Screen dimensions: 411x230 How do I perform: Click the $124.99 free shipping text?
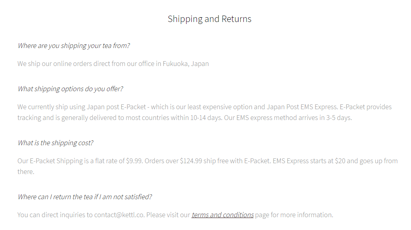tap(191, 161)
